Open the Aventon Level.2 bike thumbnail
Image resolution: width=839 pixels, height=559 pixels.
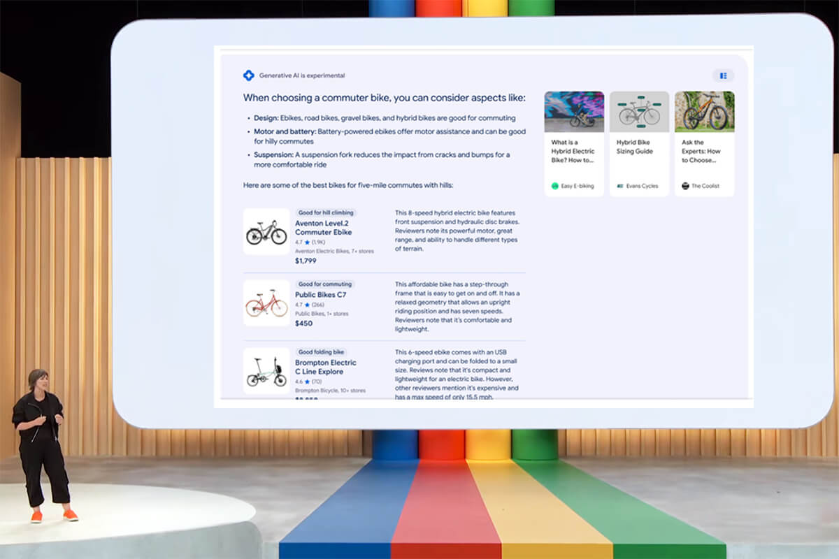tap(266, 231)
